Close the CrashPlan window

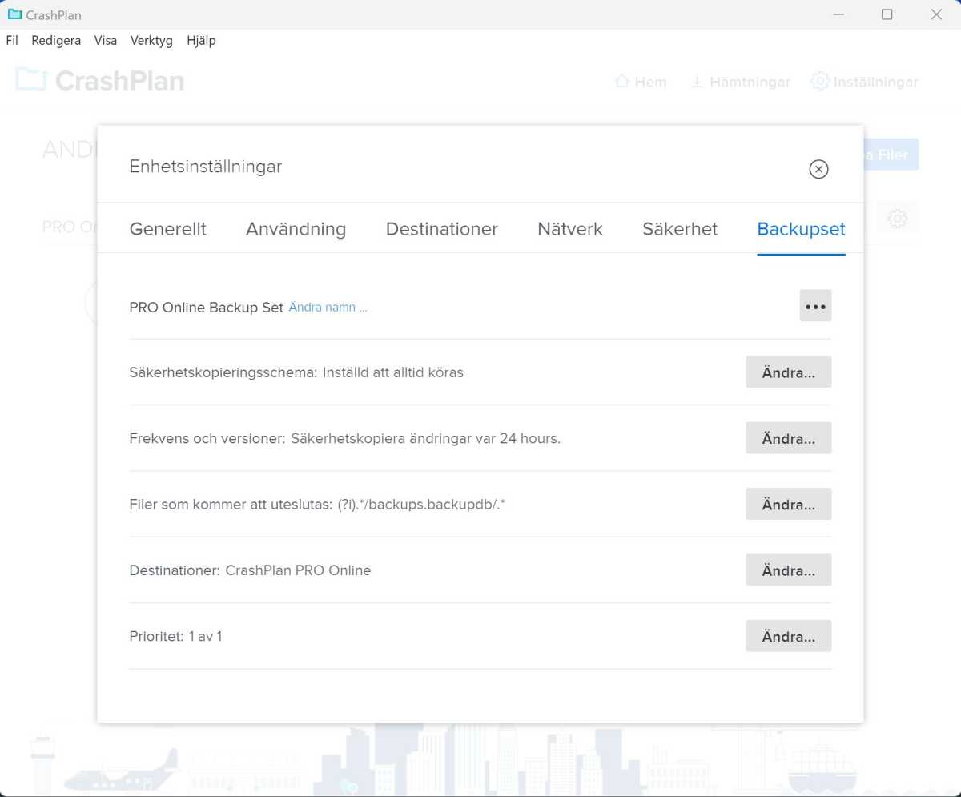click(x=936, y=14)
